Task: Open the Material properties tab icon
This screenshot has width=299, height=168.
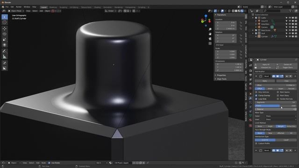Action: pos(250,120)
